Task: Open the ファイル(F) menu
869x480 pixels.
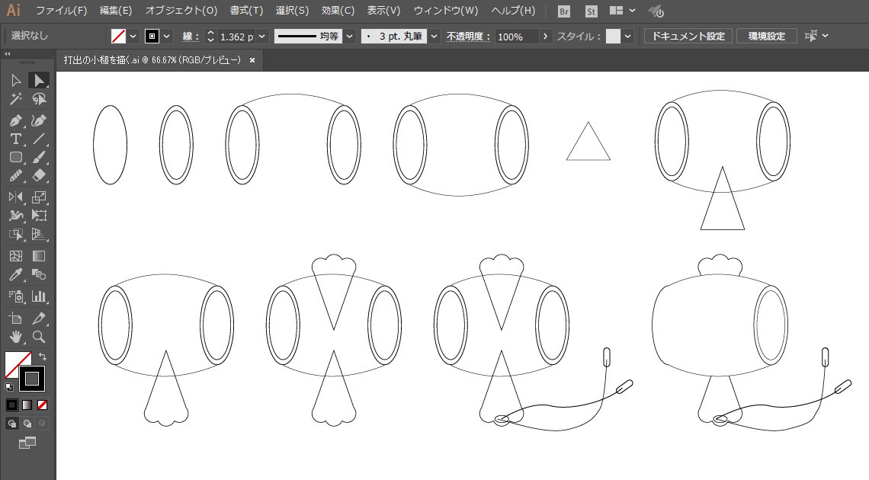Action: [62, 11]
